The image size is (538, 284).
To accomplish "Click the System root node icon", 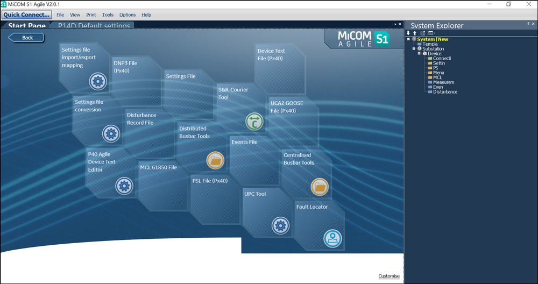I will tap(414, 39).
